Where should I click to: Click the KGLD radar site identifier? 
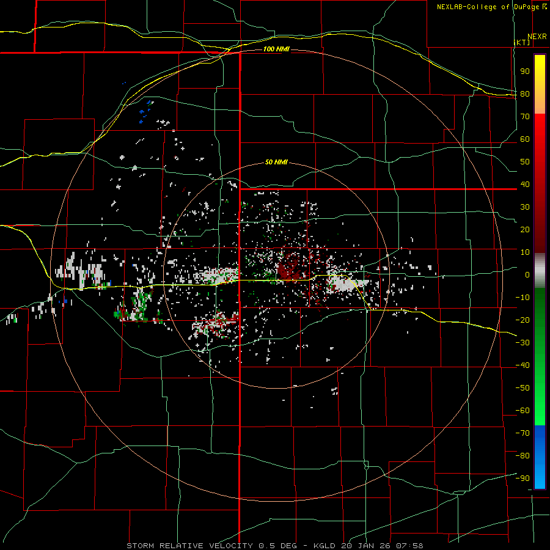click(x=324, y=546)
